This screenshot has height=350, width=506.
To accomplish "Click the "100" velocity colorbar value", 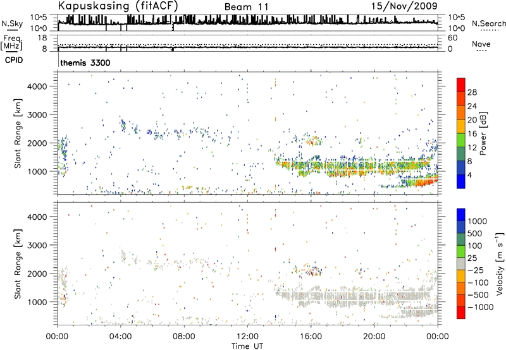I will (475, 246).
